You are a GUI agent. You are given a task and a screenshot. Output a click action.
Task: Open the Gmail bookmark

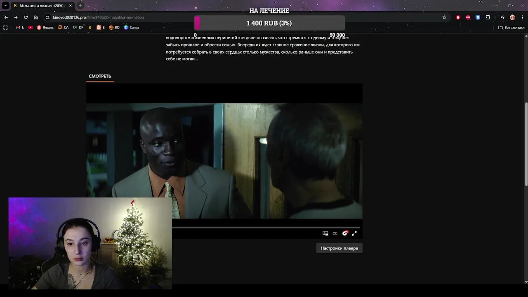pos(19,28)
